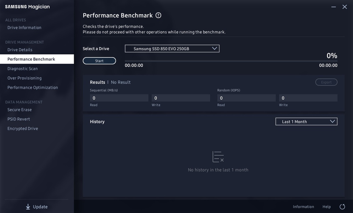Go to Drive Details page
Viewport: 353px width, 213px height.
(20, 50)
